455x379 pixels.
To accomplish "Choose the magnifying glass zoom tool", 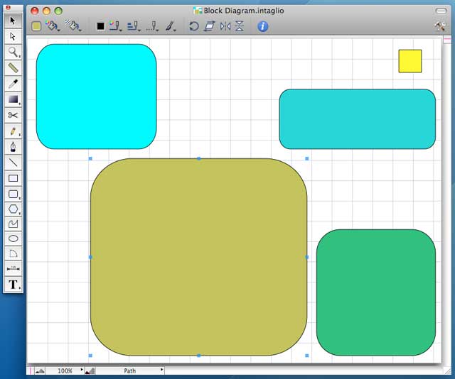I will pyautogui.click(x=13, y=52).
